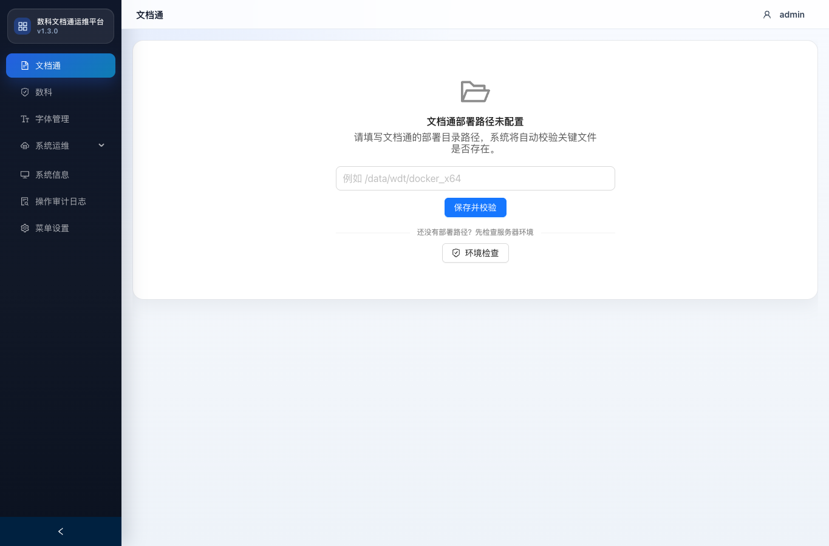Click the shield icon in 环境检查 button
Screen dimensions: 829x546
(x=456, y=253)
